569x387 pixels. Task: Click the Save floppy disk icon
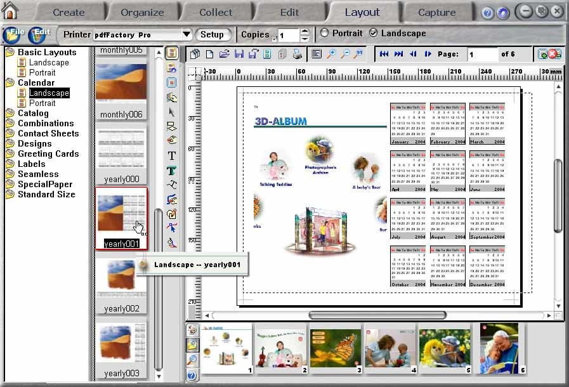pos(239,55)
